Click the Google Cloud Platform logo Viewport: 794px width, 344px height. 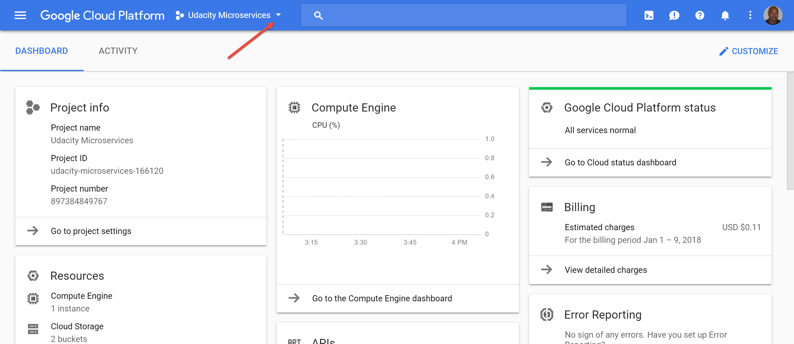[x=102, y=15]
